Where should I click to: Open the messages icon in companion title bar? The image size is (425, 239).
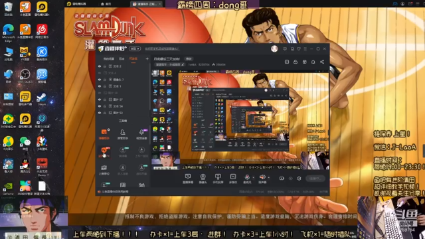(285, 48)
